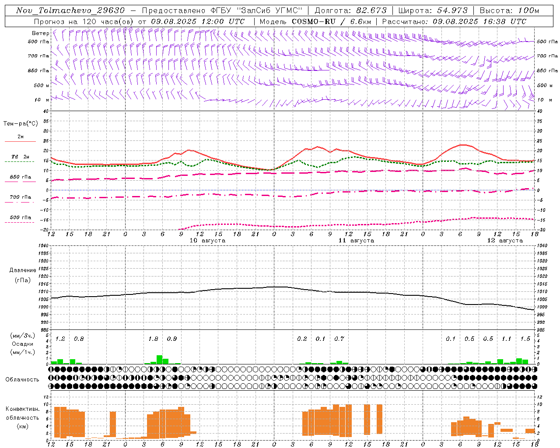This screenshot has height=448, width=560.
Task: Click the precipitation value '0.9'
Action: [172, 339]
